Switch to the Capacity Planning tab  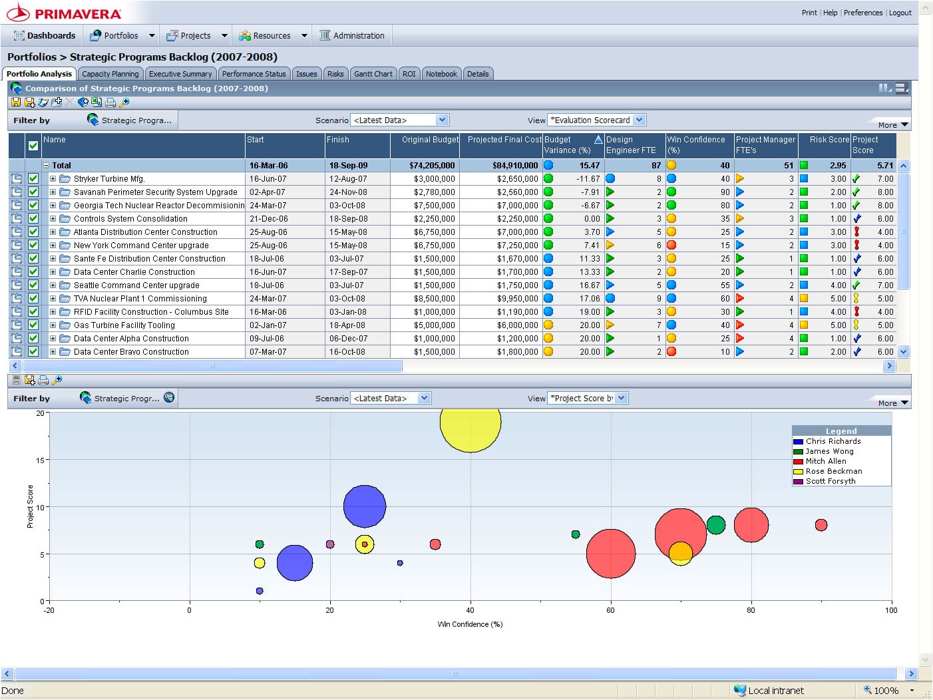point(110,74)
